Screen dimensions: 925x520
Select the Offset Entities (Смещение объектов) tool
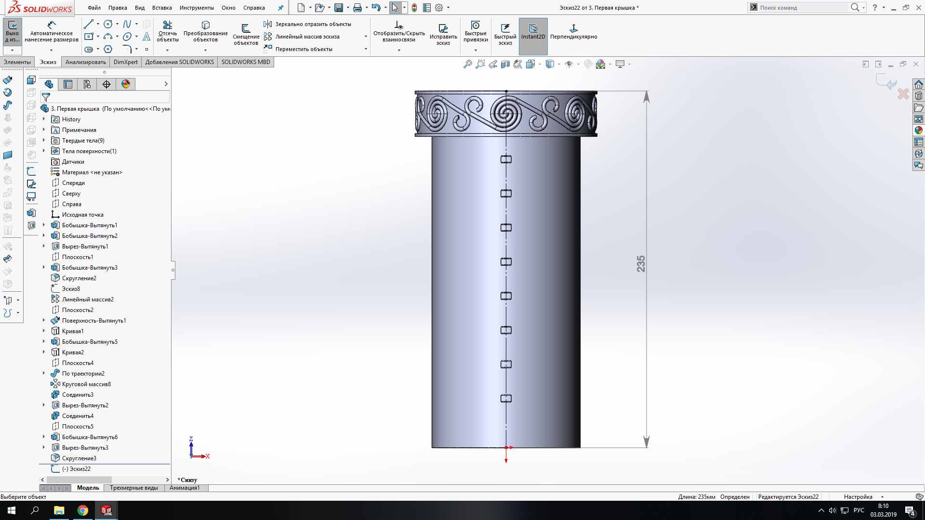pyautogui.click(x=246, y=30)
